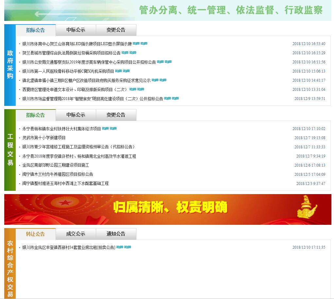Open 银川市体育中心贺兰山体育场LED指示牌 announcement
Screen dimensions: 334x299
tap(77, 44)
